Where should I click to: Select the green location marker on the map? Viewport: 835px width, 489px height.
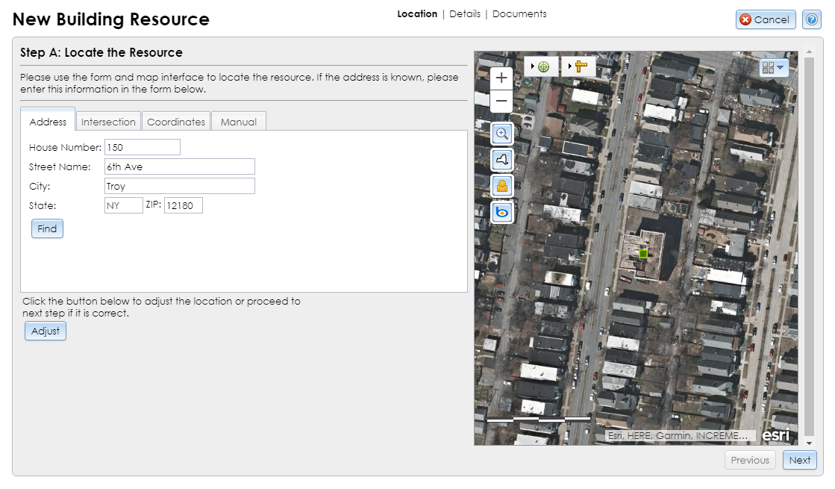642,253
